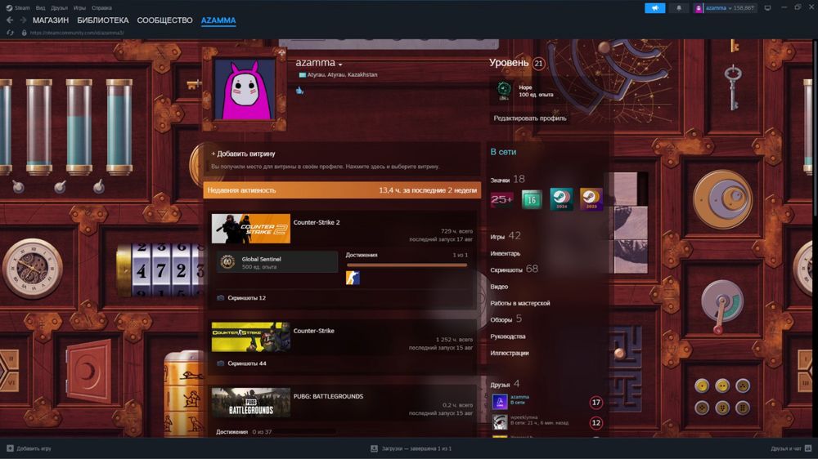The width and height of the screenshot is (818, 459).
Task: Open the Обзоры 5 link
Action: tap(506, 319)
